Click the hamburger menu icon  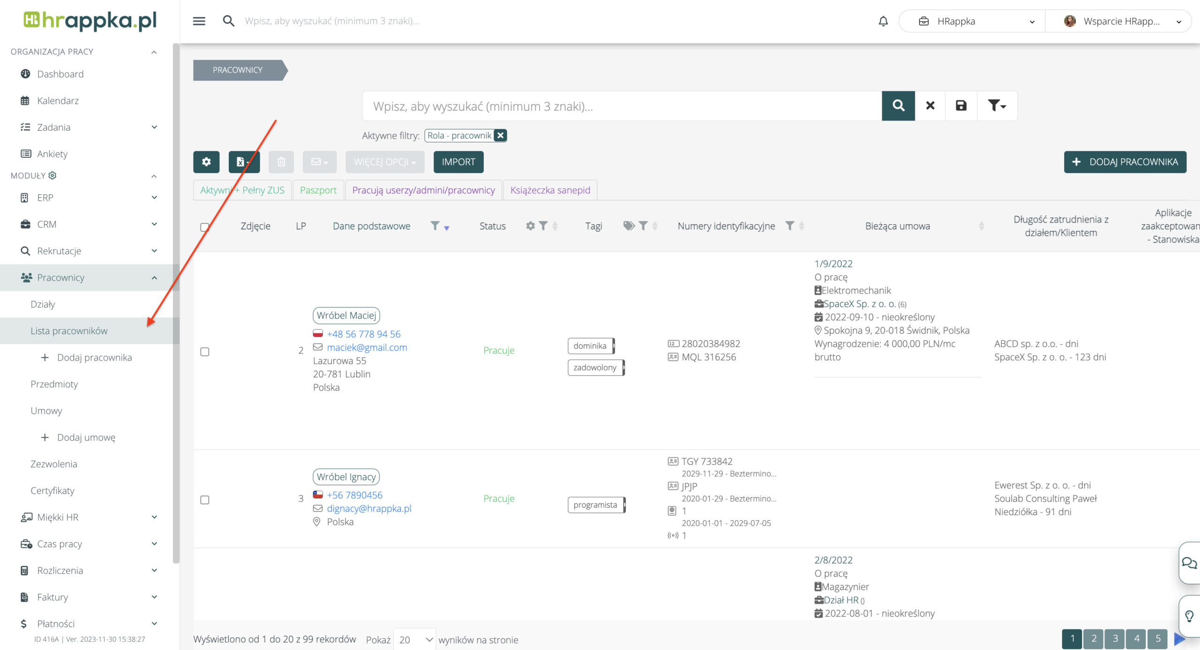tap(199, 21)
